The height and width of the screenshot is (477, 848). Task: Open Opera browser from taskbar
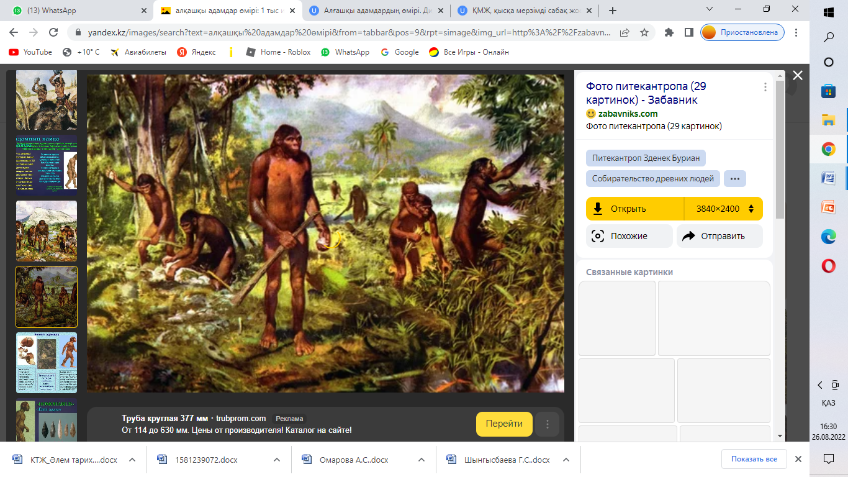click(828, 266)
